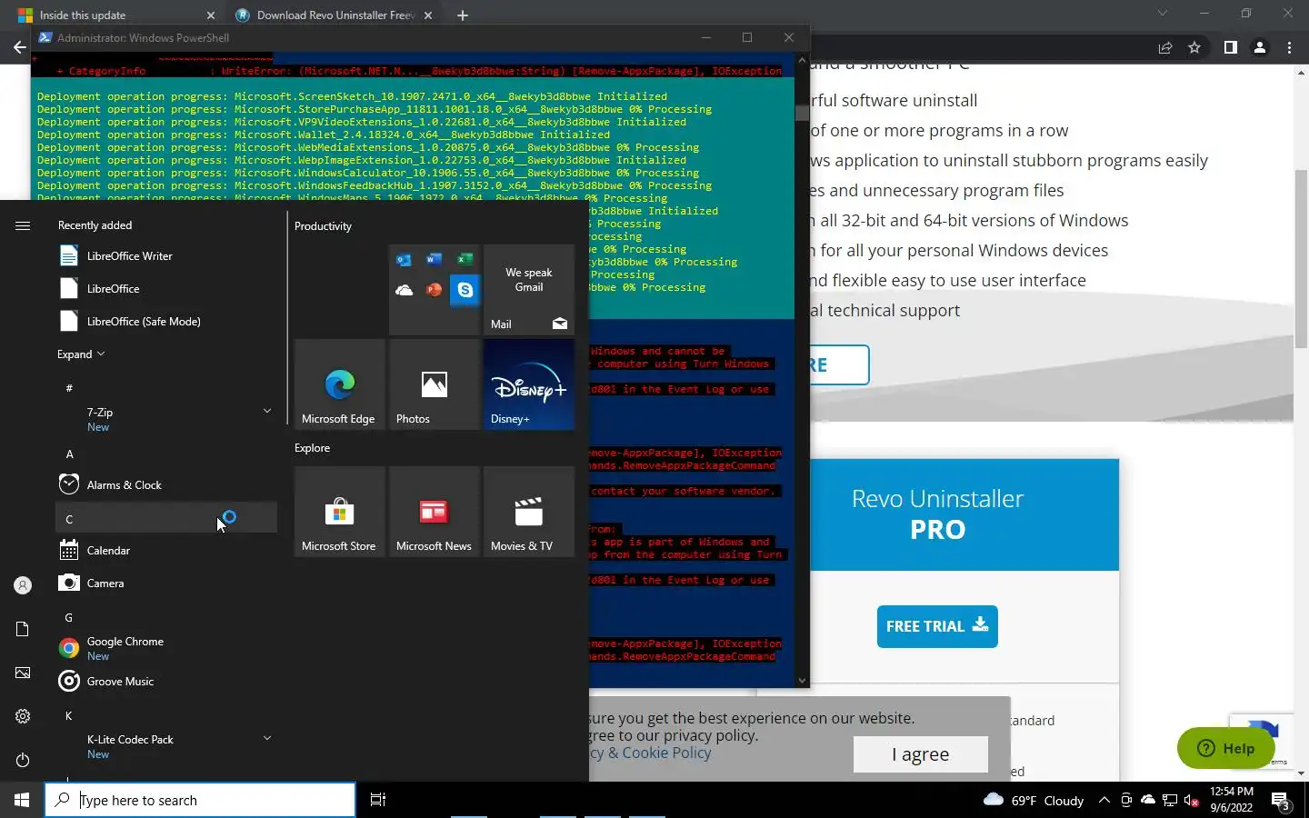Click the Chrome page scrollbar thumb
This screenshot has height=818, width=1309.
(1301, 259)
